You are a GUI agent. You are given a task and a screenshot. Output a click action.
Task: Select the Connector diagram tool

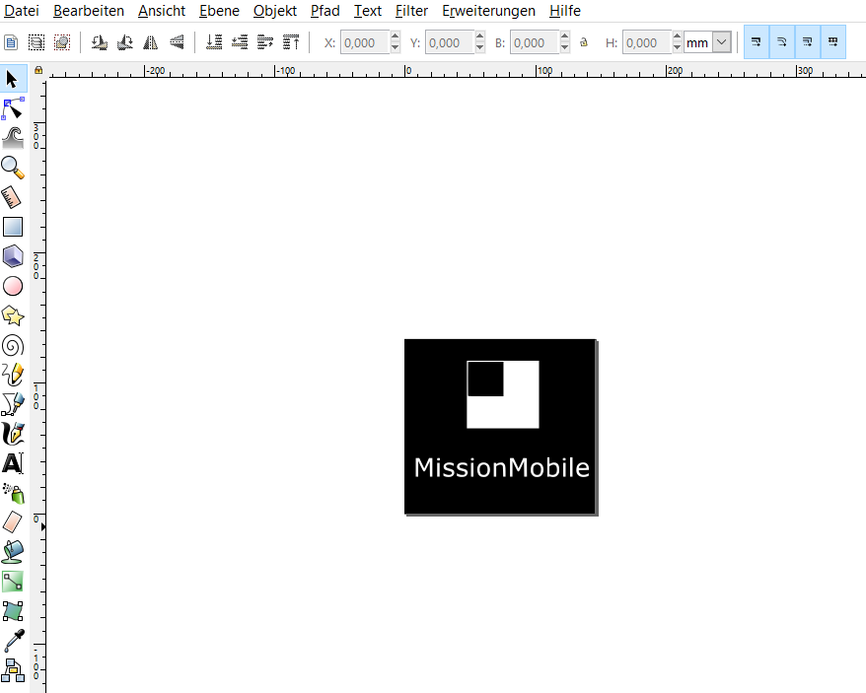coord(12,670)
